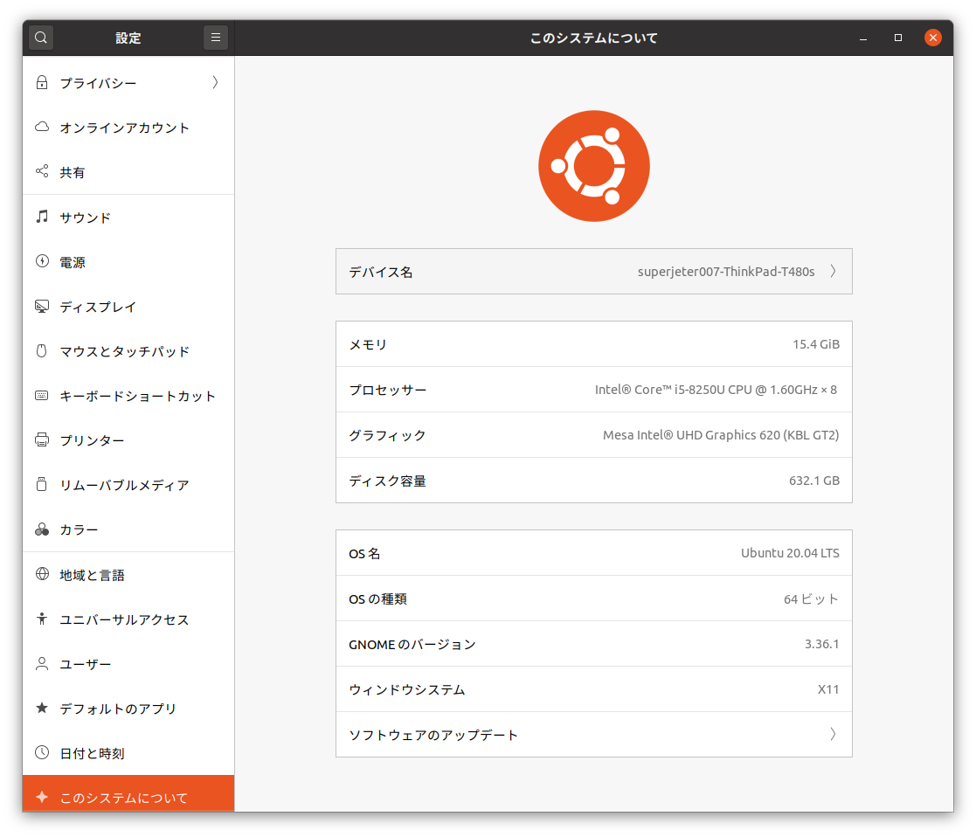Image resolution: width=976 pixels, height=837 pixels.
Task: Open ソフトウェアのアップデート row chevron
Action: [x=833, y=734]
